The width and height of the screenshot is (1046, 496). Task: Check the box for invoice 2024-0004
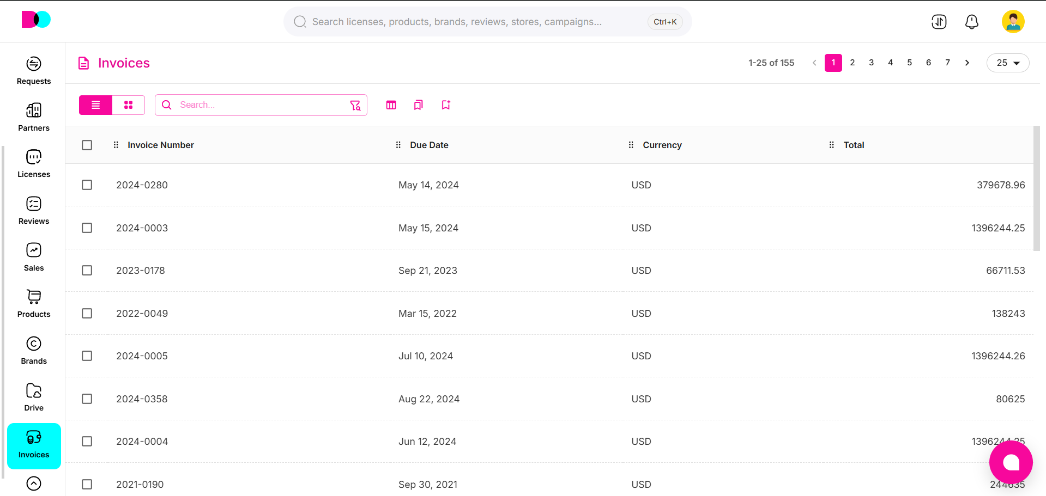pos(87,442)
